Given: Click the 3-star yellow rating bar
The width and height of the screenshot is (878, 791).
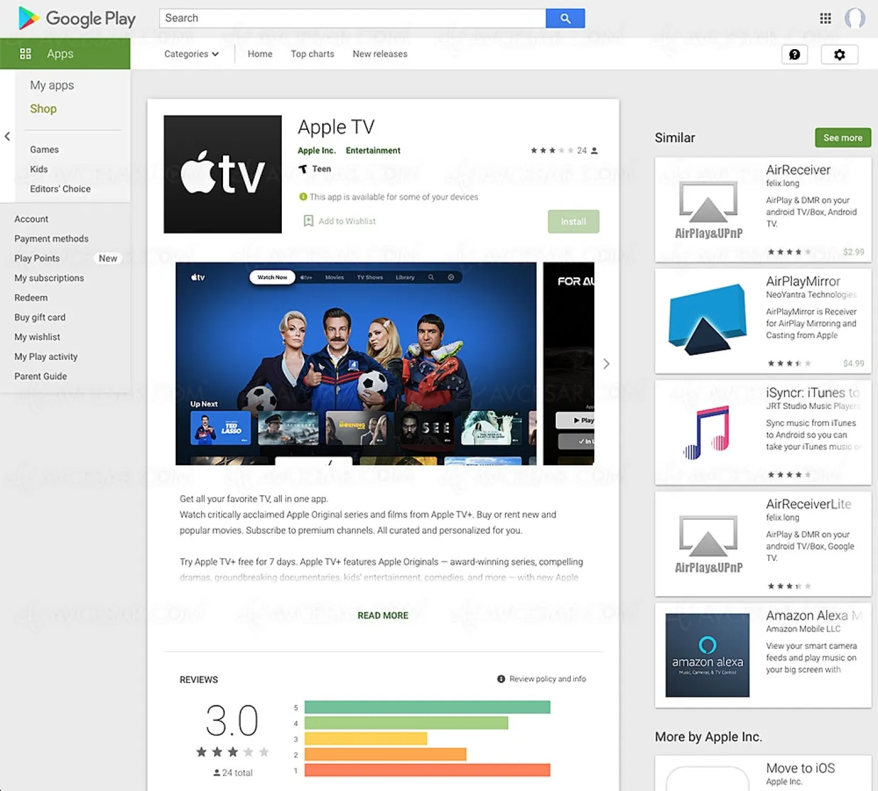Looking at the screenshot, I should [366, 738].
